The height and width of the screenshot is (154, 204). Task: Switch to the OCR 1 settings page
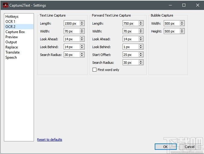(10, 22)
